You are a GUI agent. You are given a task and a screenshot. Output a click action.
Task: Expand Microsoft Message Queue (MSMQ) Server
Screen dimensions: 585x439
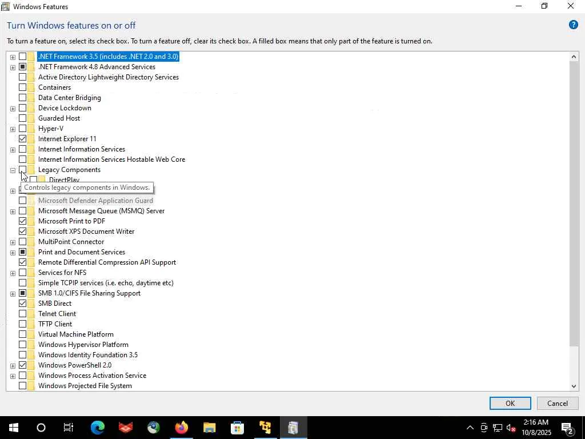[13, 211]
